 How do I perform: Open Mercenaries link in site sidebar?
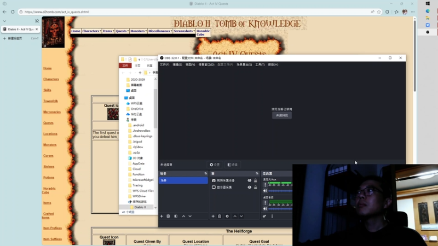coord(52,112)
